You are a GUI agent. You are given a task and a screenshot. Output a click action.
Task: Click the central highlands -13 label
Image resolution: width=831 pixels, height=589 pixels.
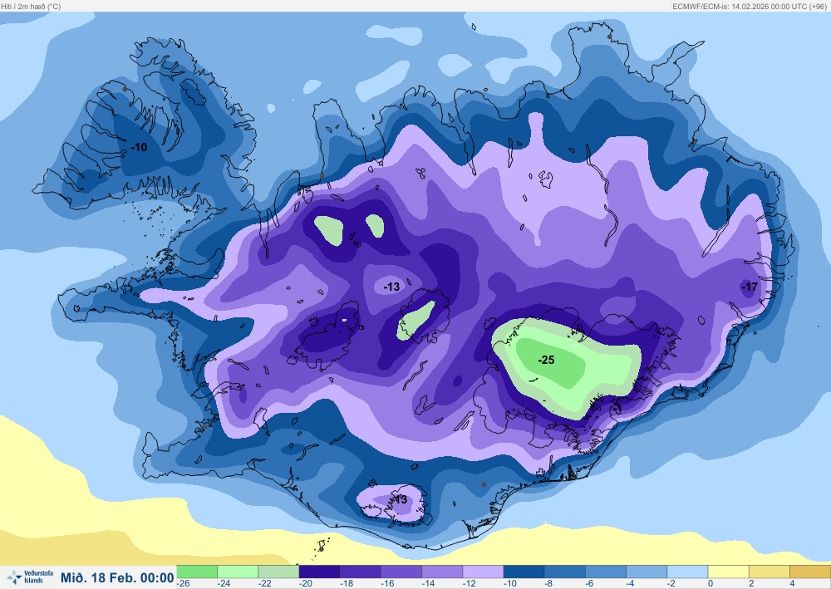pyautogui.click(x=391, y=287)
